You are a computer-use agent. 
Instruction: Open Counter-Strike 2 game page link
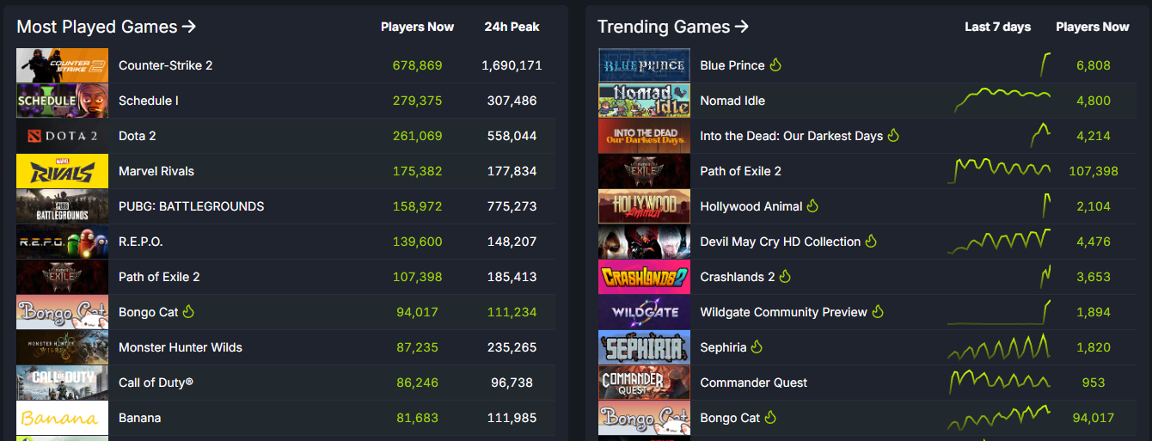(x=166, y=65)
